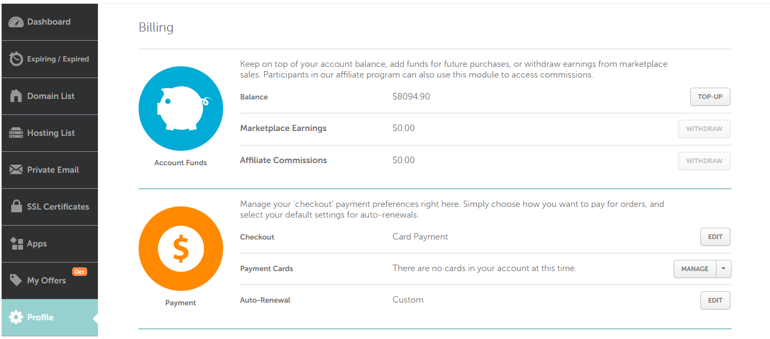Withdraw Marketplace Earnings
The image size is (770, 339).
coord(704,129)
